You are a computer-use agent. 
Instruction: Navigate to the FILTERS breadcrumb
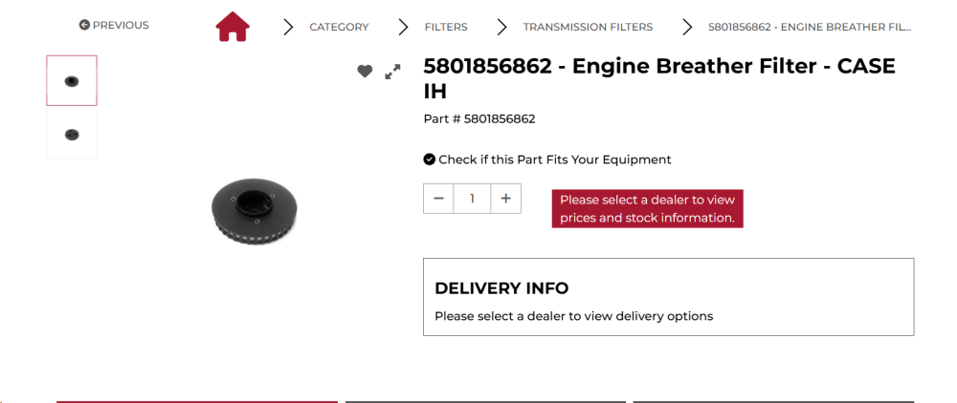coord(446,27)
